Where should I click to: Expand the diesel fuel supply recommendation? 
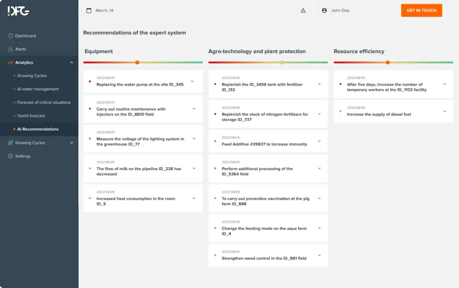[444, 111]
